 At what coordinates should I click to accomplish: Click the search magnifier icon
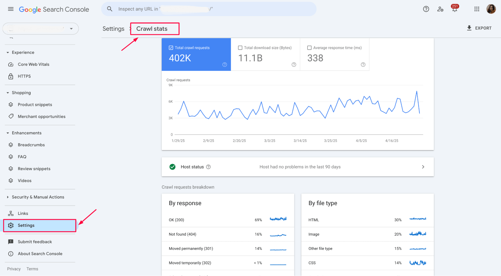tap(110, 9)
